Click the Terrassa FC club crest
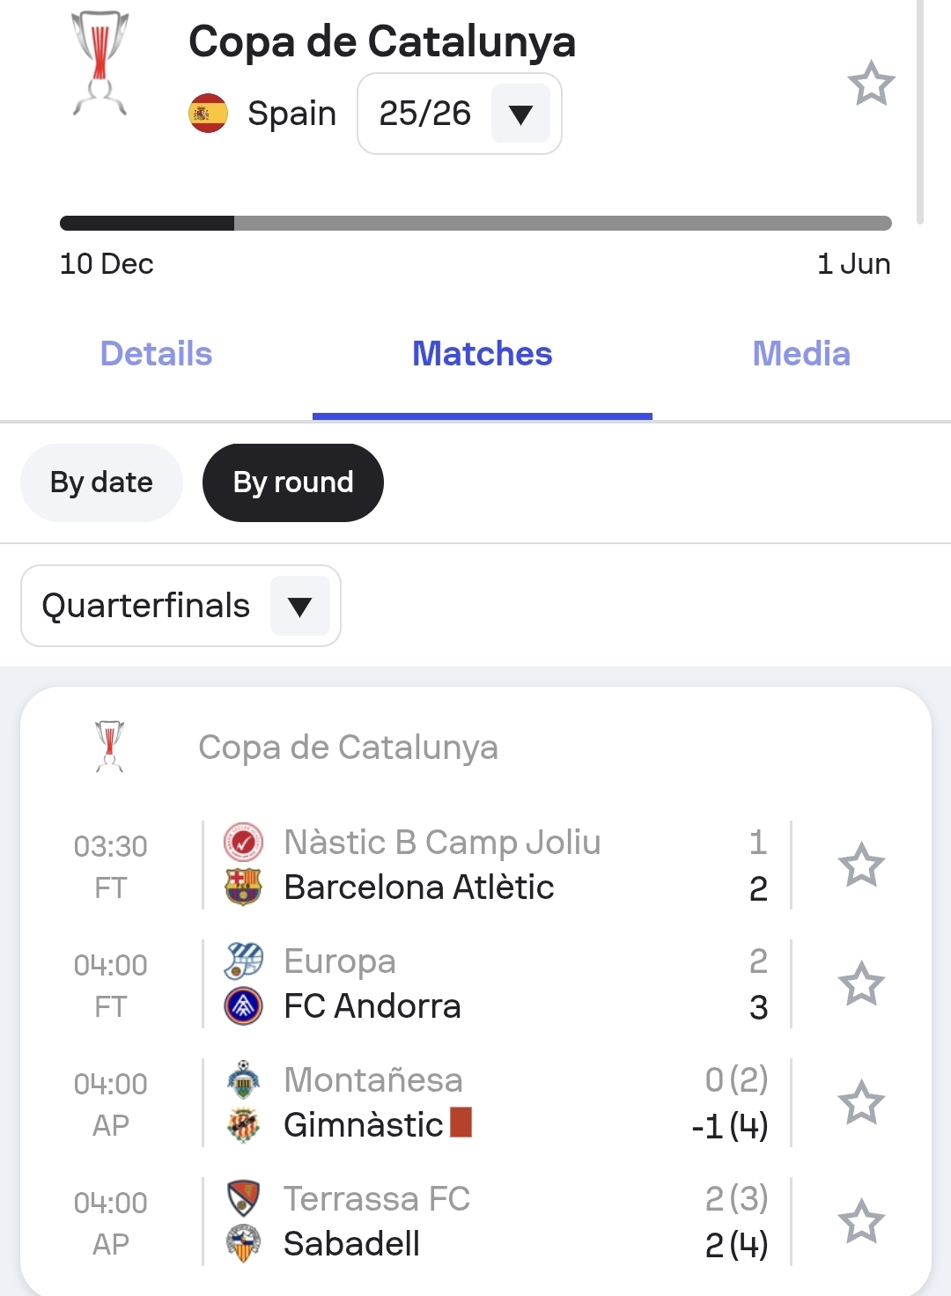951x1296 pixels. tap(243, 1198)
